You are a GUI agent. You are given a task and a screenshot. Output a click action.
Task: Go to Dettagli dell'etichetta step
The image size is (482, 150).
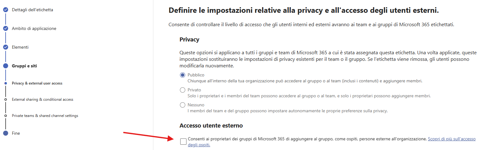click(x=32, y=10)
